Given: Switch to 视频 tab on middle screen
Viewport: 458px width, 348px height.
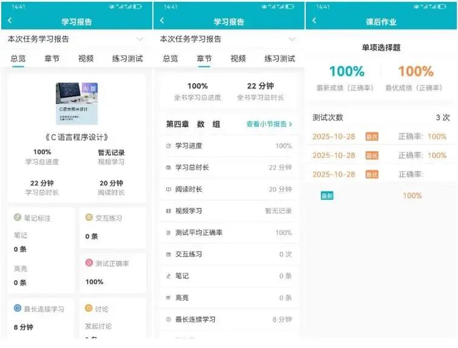Looking at the screenshot, I should (x=238, y=58).
